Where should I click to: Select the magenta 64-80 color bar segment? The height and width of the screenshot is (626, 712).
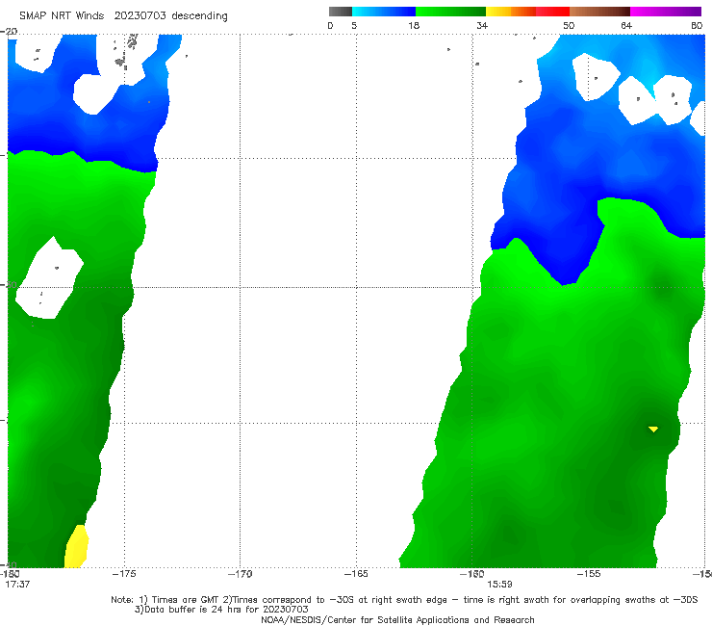(666, 12)
